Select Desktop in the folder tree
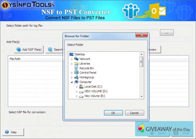Viewport: 196px width, 139px height. 79,54
